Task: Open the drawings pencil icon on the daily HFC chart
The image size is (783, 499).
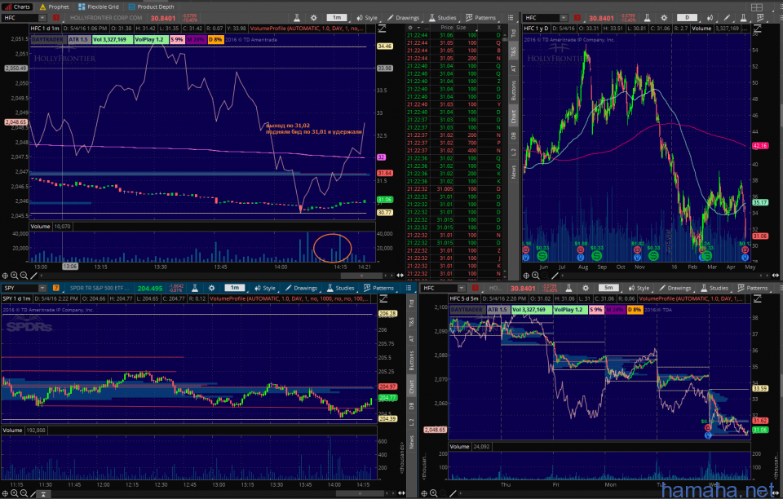Action: click(727, 17)
